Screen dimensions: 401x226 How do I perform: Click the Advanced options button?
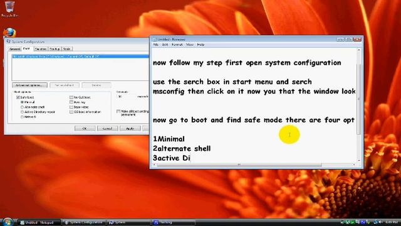(29, 85)
